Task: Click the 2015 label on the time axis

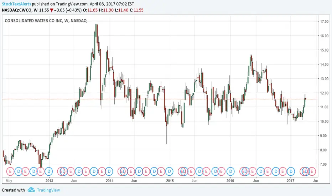Action: (170, 181)
